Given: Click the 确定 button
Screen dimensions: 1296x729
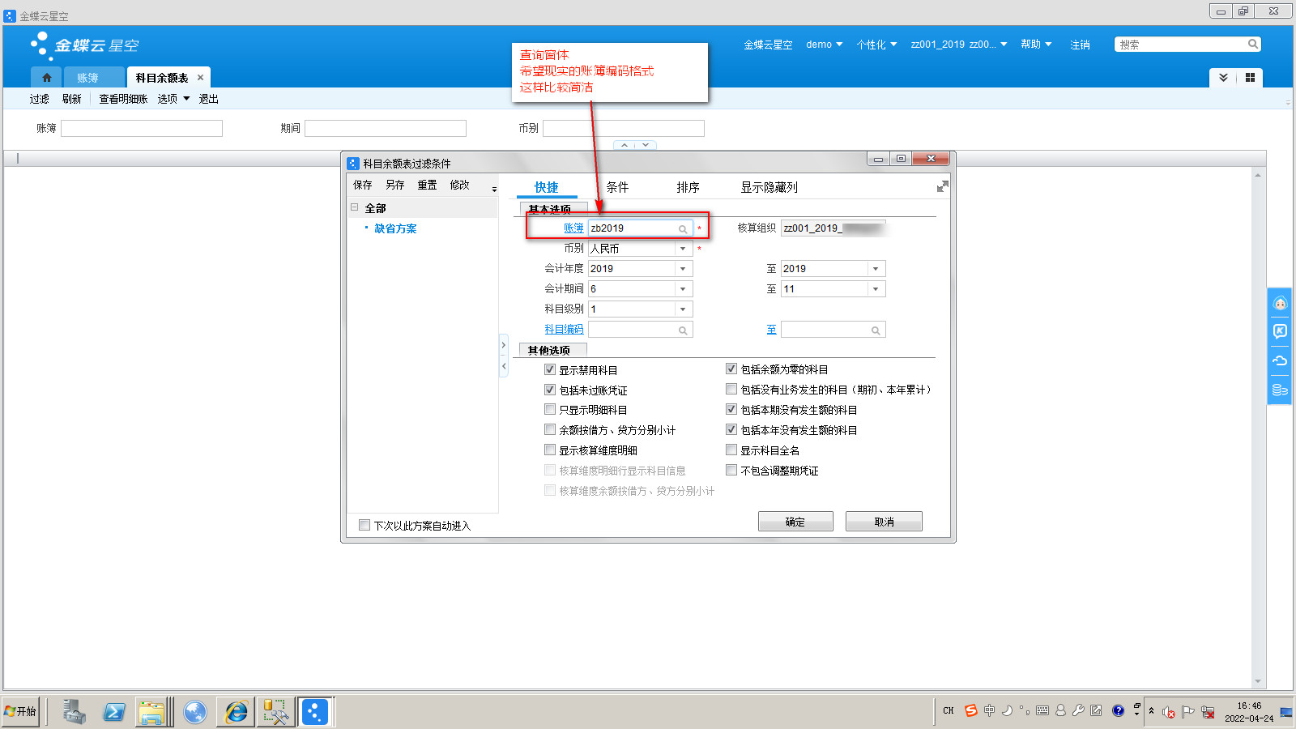Looking at the screenshot, I should coord(795,522).
